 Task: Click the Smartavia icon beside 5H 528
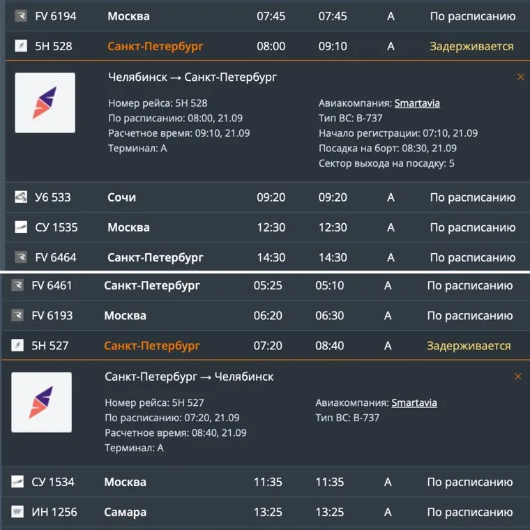coord(20,46)
